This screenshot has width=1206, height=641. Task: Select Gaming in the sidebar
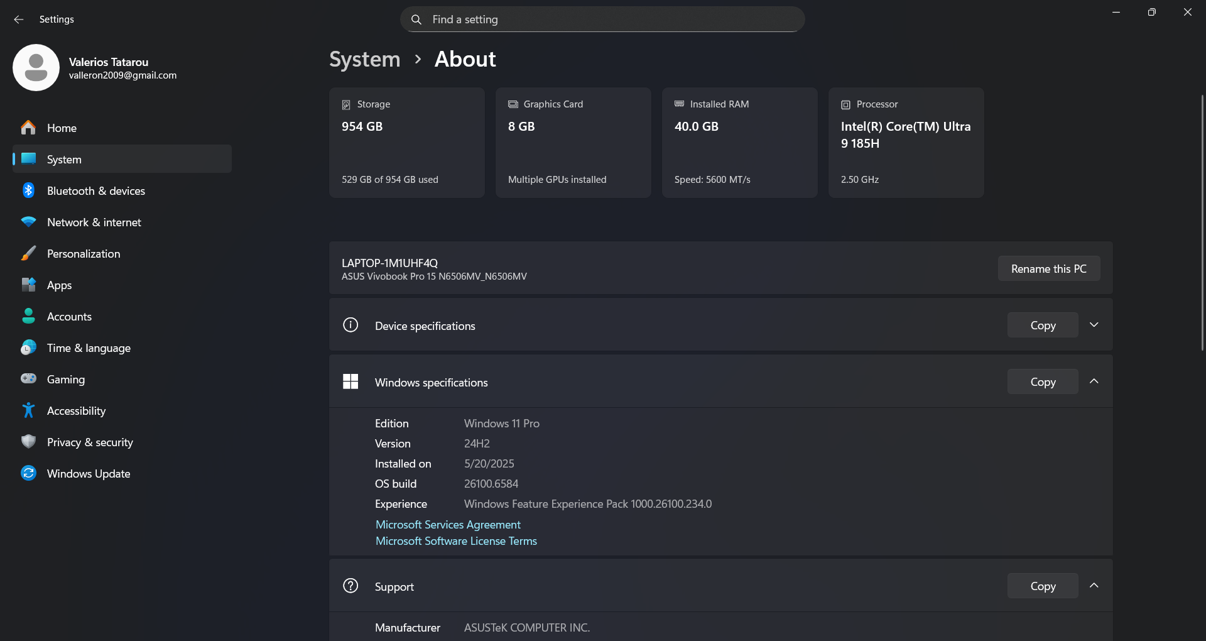pos(122,379)
